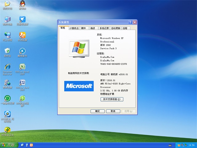
Task: Switch to the 计算机名 tab
Action: (x=74, y=28)
